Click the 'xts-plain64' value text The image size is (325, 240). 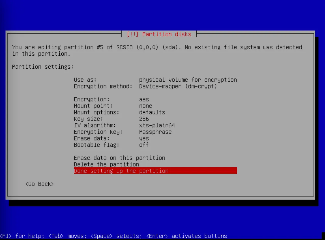pyautogui.click(x=157, y=125)
